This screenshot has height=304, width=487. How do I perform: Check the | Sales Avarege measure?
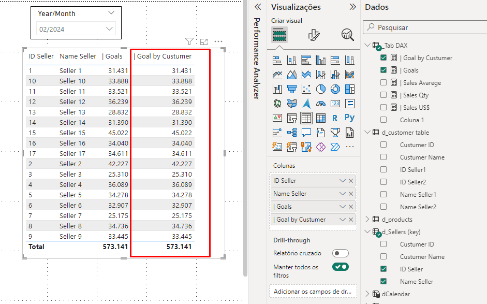point(383,82)
